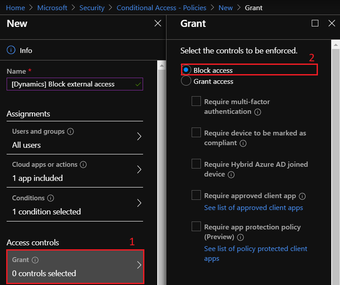Click info icon for multi-factor authentication
This screenshot has width=340, height=285.
[x=257, y=112]
